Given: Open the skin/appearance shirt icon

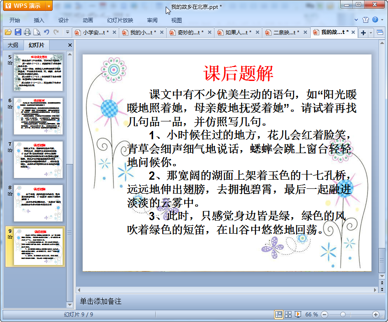Looking at the screenshot, I should tap(365, 20).
